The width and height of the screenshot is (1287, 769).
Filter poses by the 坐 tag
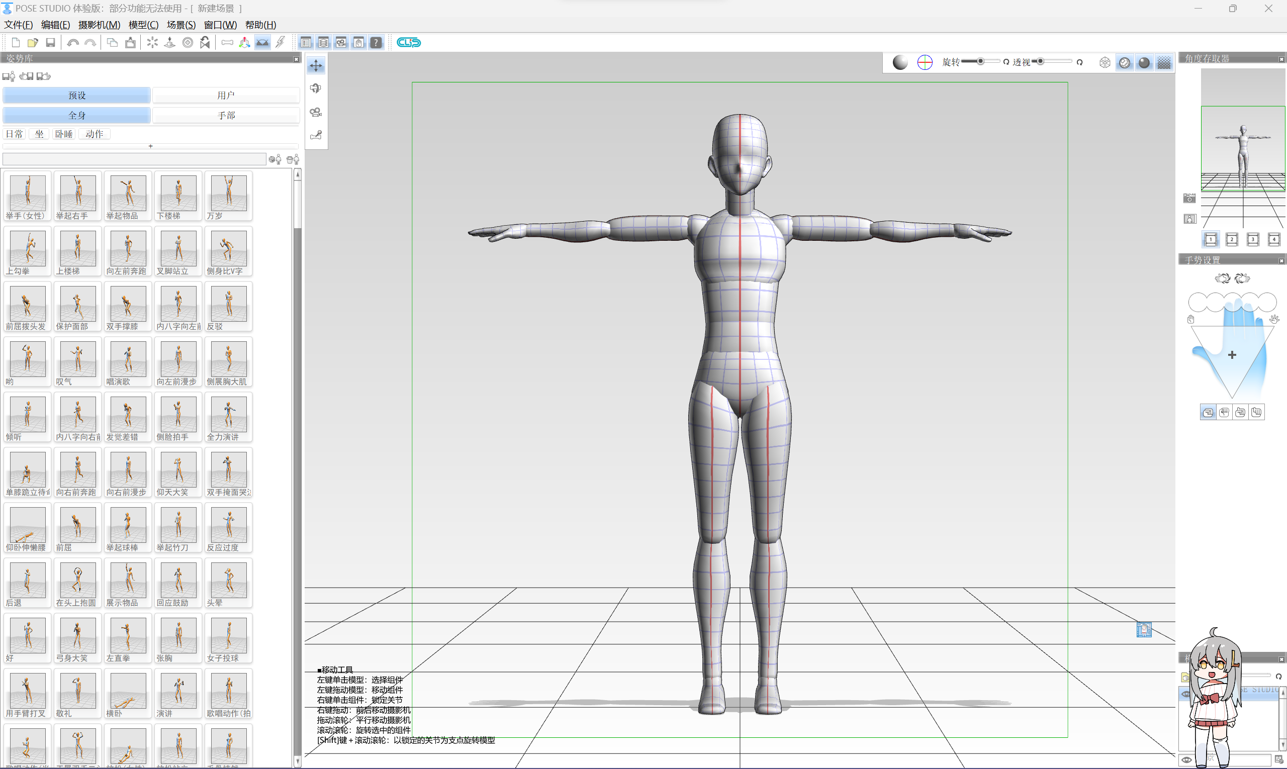(39, 134)
